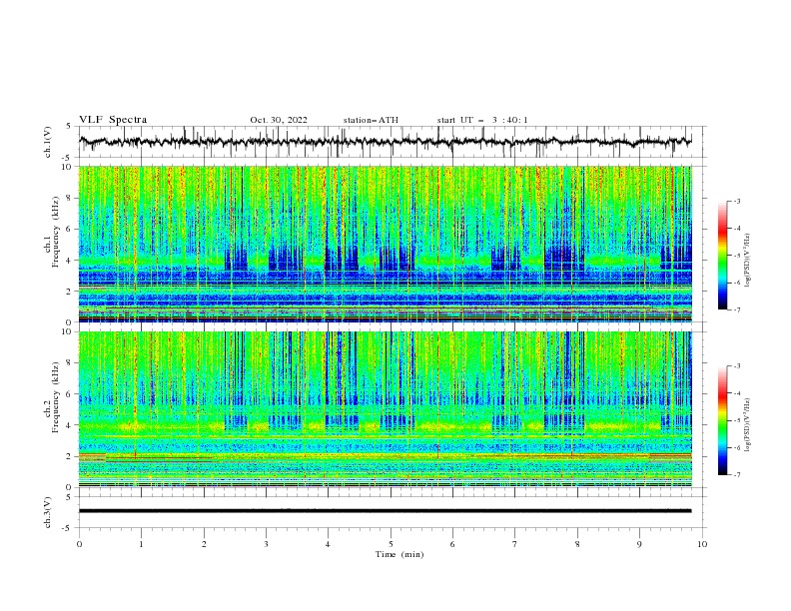Click time axis tick label "0"
The height and width of the screenshot is (611, 791).
[79, 544]
